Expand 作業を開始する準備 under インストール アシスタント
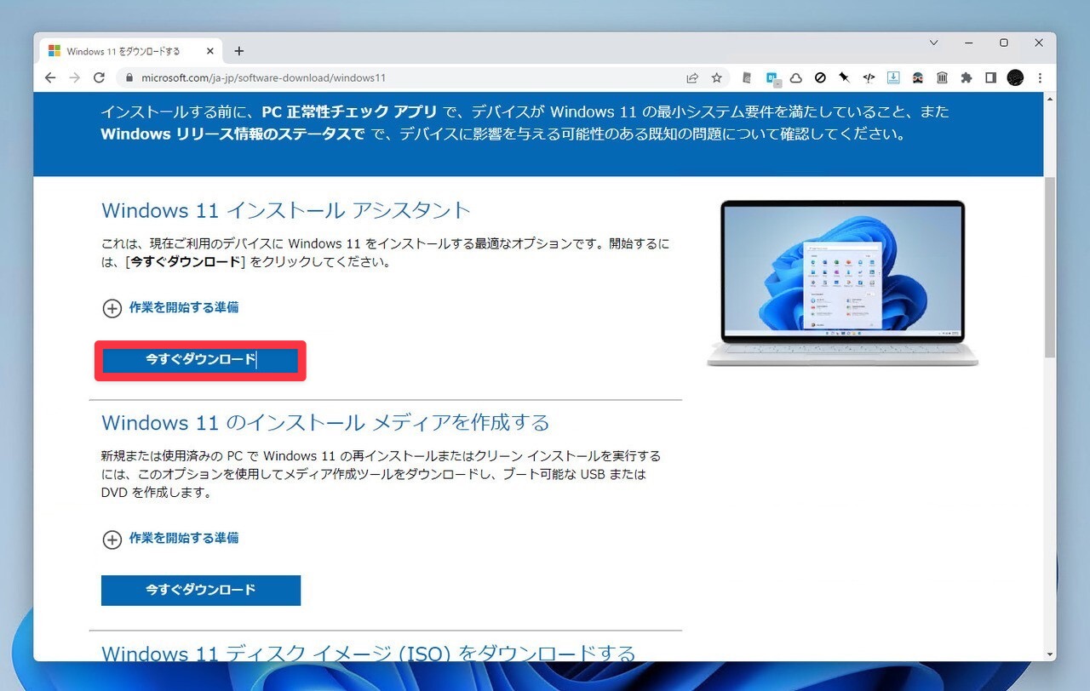 coord(170,308)
